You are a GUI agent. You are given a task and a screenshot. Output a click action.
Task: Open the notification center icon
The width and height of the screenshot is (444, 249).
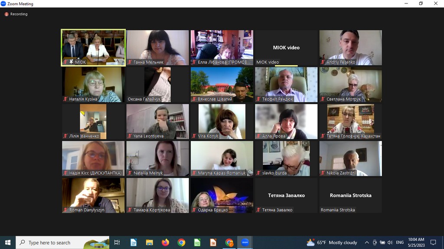coord(433,243)
